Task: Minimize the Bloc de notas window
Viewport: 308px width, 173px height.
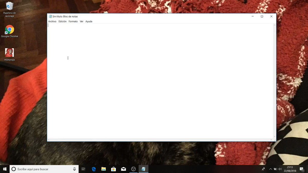Action: coord(253,16)
